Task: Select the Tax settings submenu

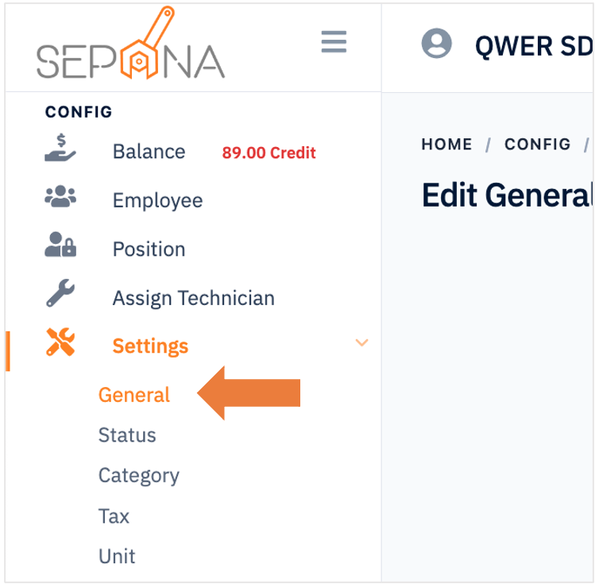Action: coord(114,516)
